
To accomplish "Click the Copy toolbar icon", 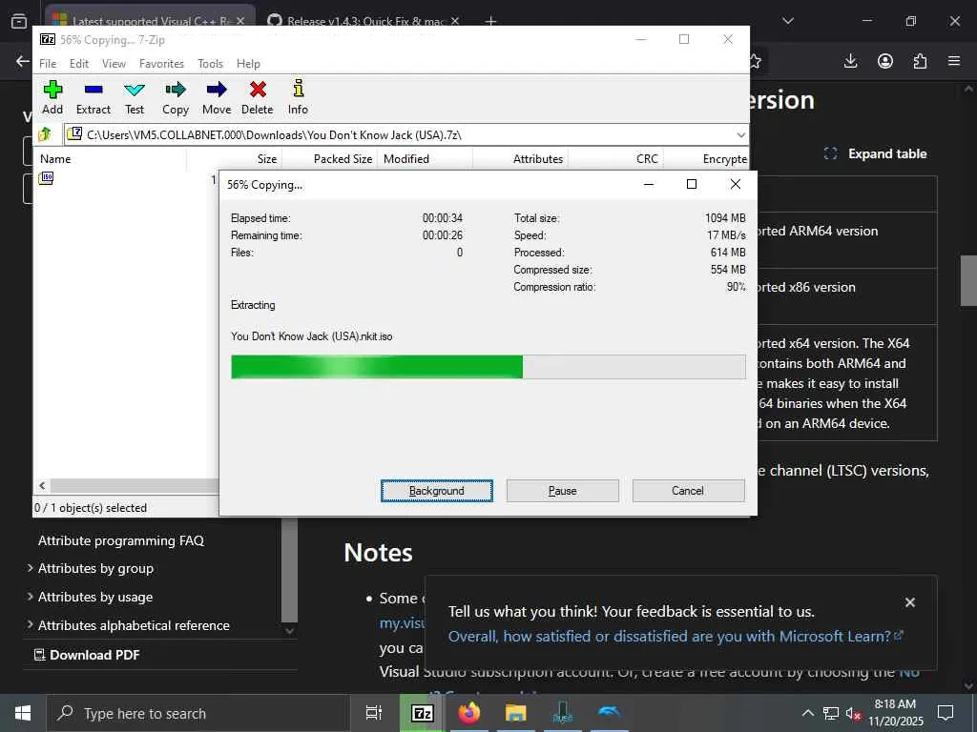I will (x=176, y=98).
